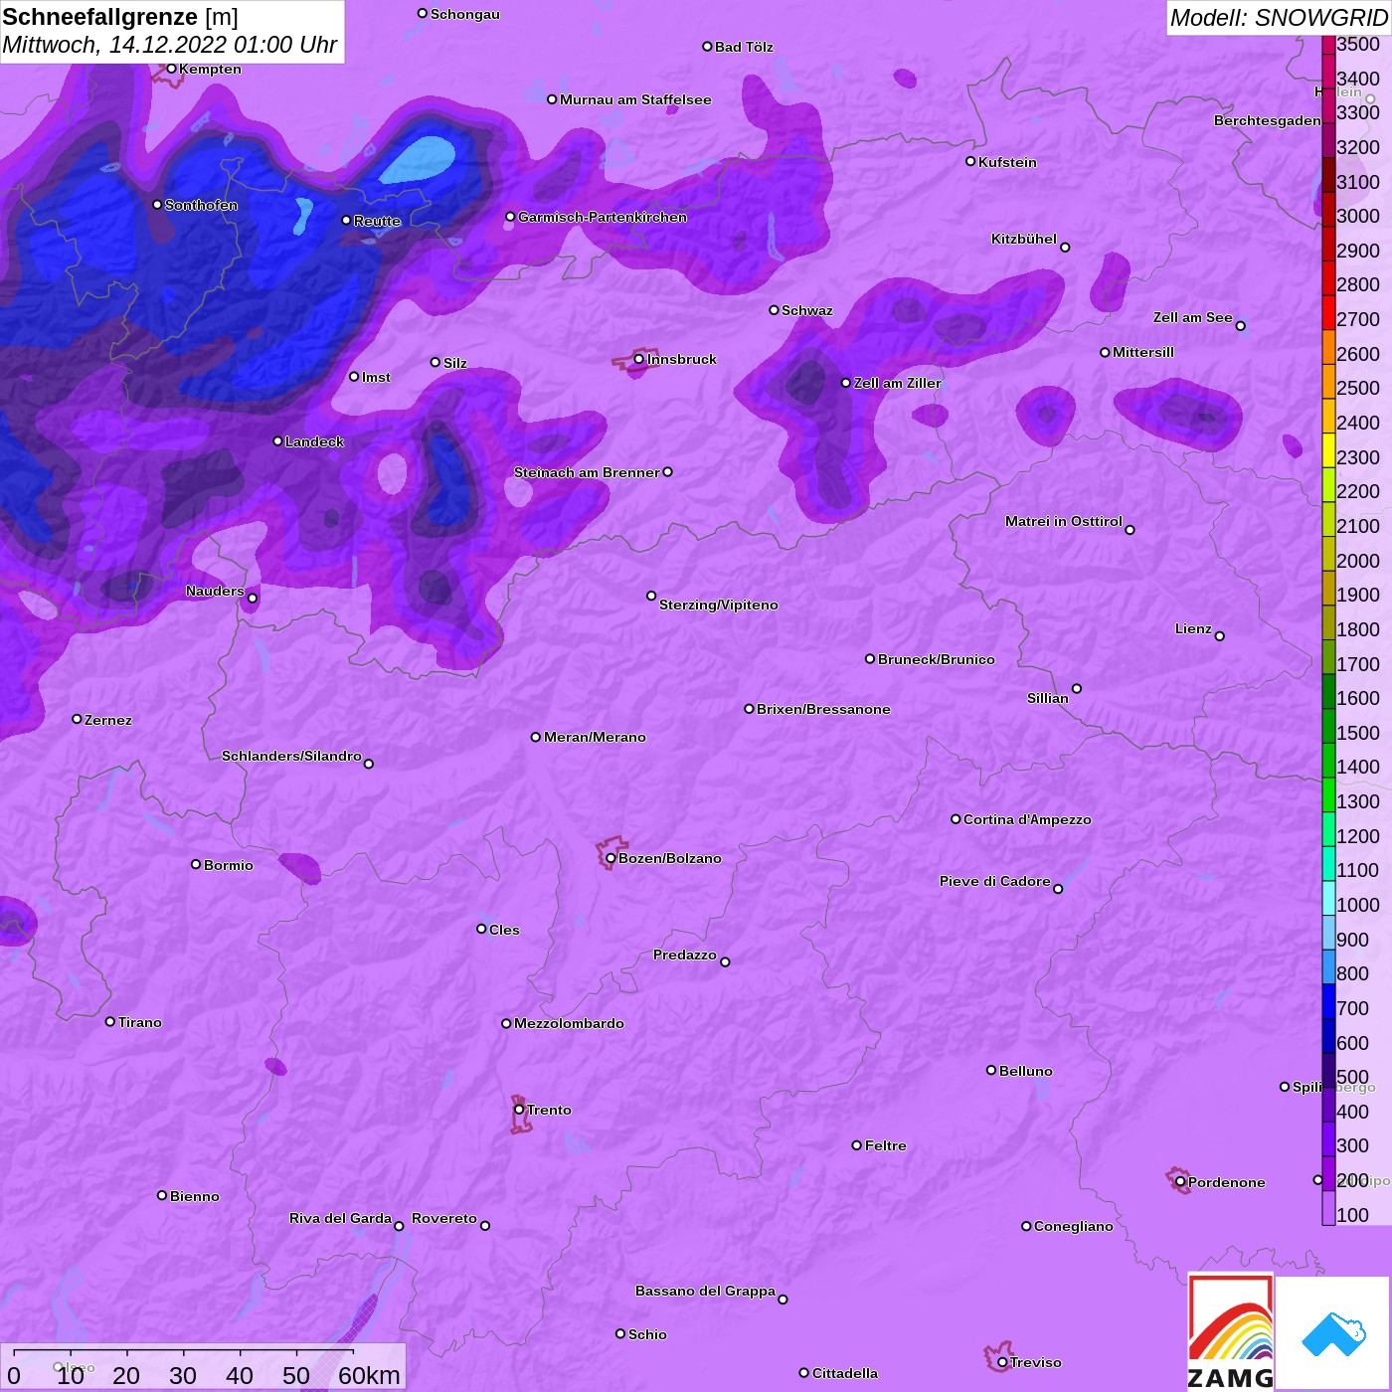The height and width of the screenshot is (1392, 1392).
Task: Click the "Bruneck/Brunico" town label
Action: (x=937, y=659)
